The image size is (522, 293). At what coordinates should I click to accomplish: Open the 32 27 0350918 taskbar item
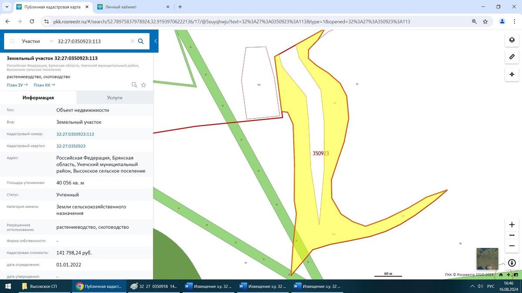[154, 286]
